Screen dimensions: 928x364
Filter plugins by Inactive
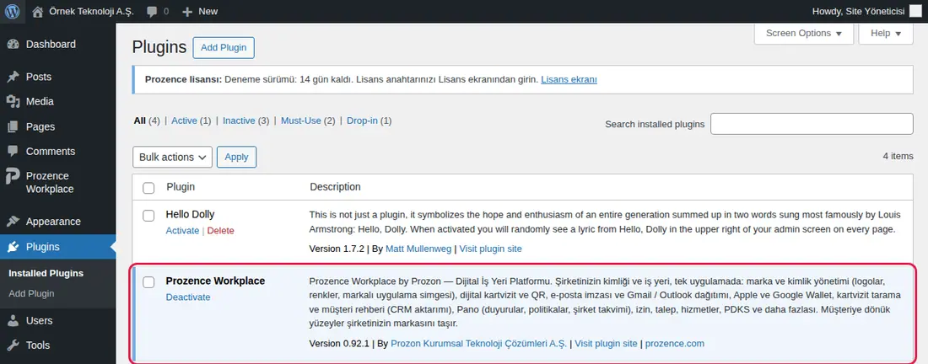239,120
